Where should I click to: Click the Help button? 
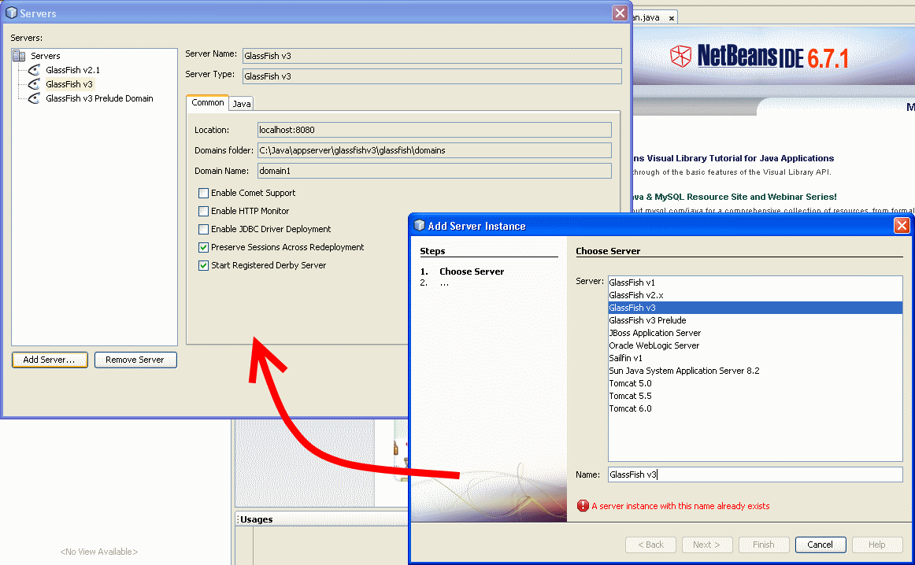pos(877,545)
